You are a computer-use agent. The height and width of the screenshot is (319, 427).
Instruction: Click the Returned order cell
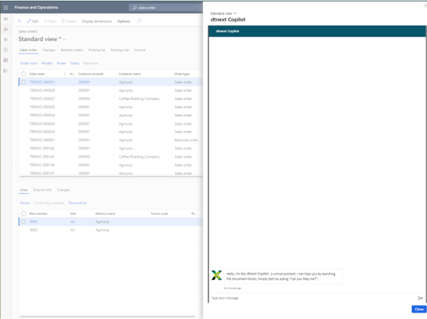coord(187,140)
